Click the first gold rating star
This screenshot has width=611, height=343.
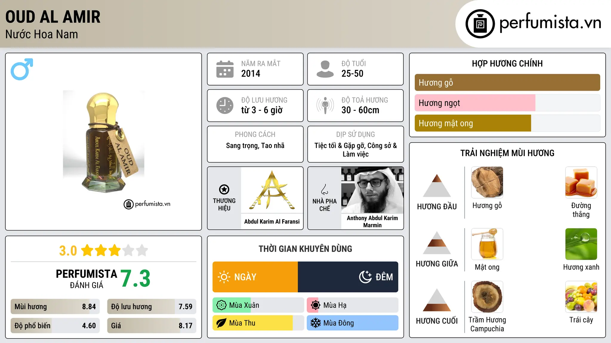(x=87, y=250)
